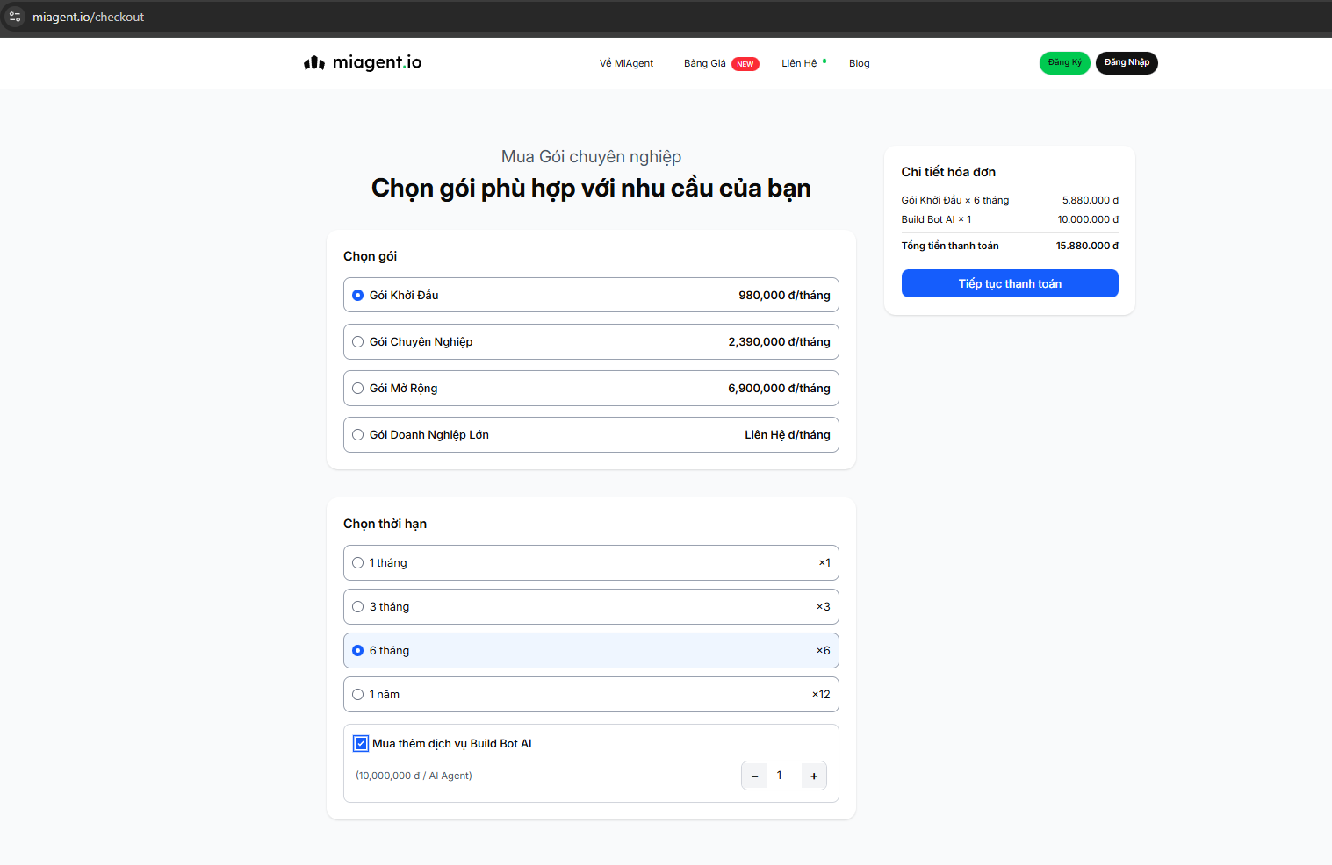
Task: Click the miagent.io logo
Action: [x=363, y=62]
